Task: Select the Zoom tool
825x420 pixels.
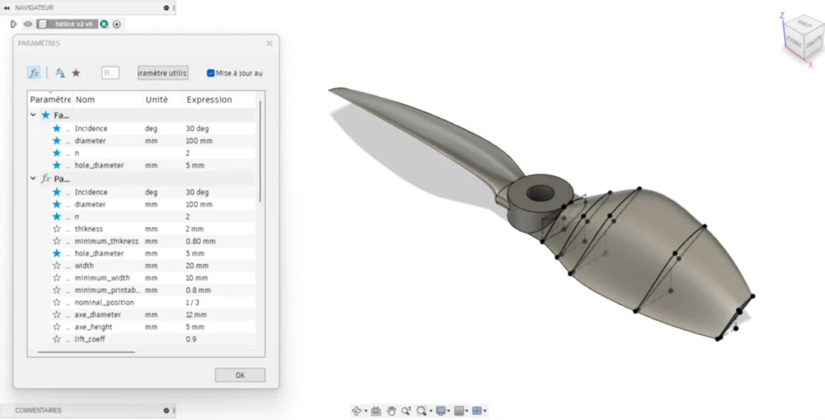Action: click(406, 410)
